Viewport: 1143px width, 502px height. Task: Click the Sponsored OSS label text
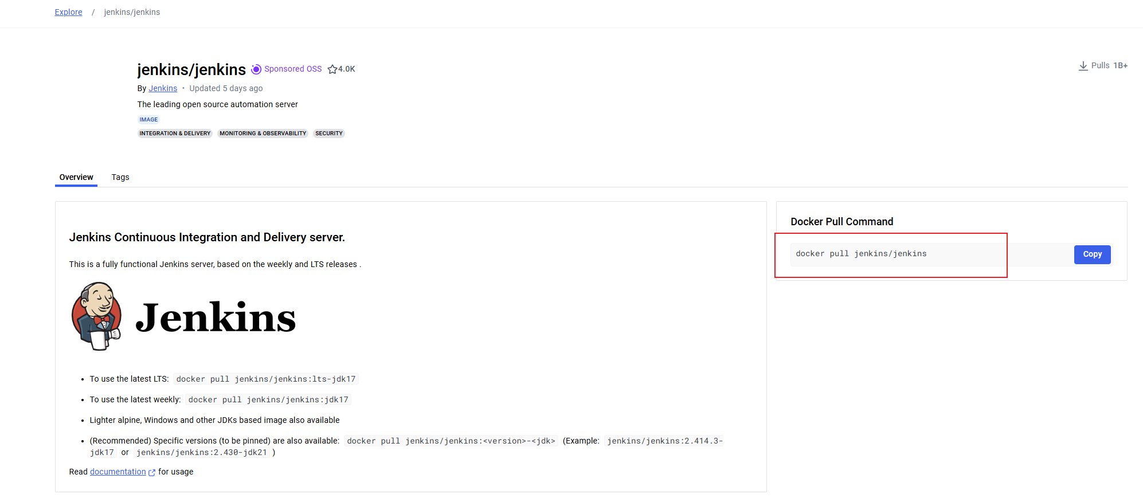[293, 69]
